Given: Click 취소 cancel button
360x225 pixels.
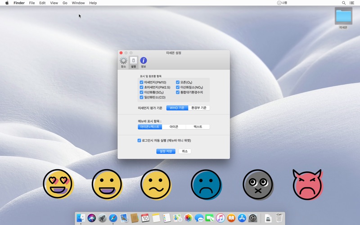Looking at the screenshot, I should tap(185, 151).
